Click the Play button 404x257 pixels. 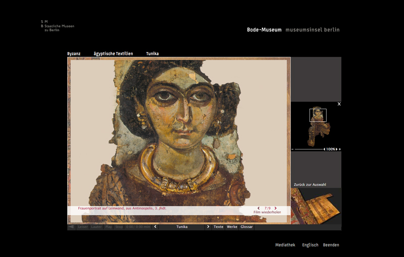pyautogui.click(x=109, y=227)
